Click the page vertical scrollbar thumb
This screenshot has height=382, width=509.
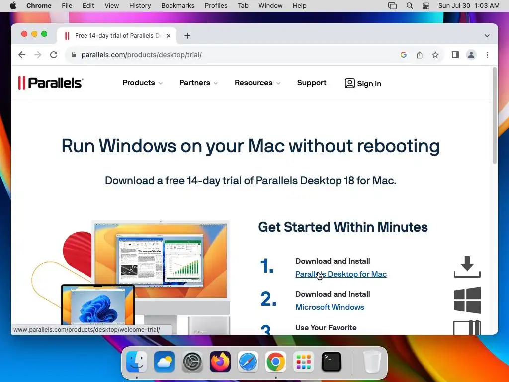[495, 115]
